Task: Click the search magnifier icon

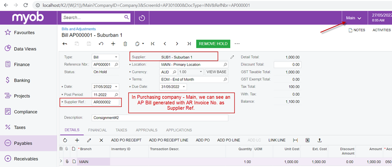Action: pyautogui.click(x=126, y=17)
